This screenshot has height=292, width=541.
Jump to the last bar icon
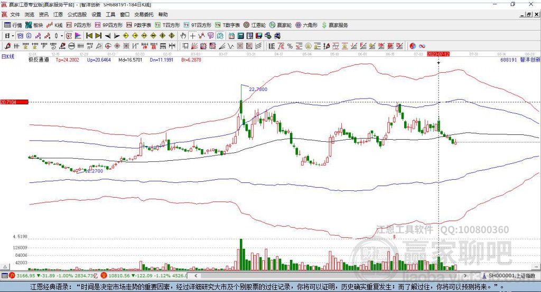[98, 36]
